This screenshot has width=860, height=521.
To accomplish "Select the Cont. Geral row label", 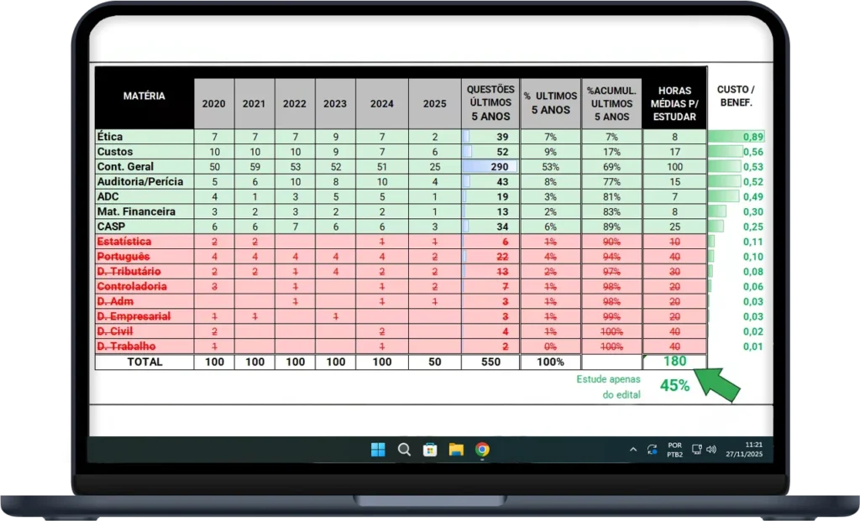I will coord(126,167).
